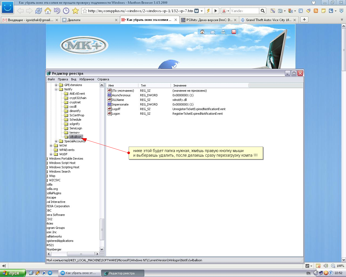The width and height of the screenshot is (346, 277).
Task: Click the browser forward arrow
Action: (29, 11)
